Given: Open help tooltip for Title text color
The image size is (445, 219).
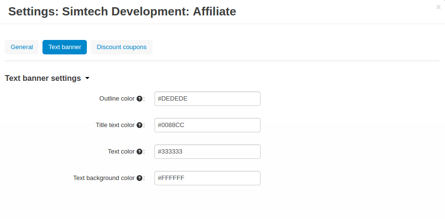Looking at the screenshot, I should click(x=139, y=125).
